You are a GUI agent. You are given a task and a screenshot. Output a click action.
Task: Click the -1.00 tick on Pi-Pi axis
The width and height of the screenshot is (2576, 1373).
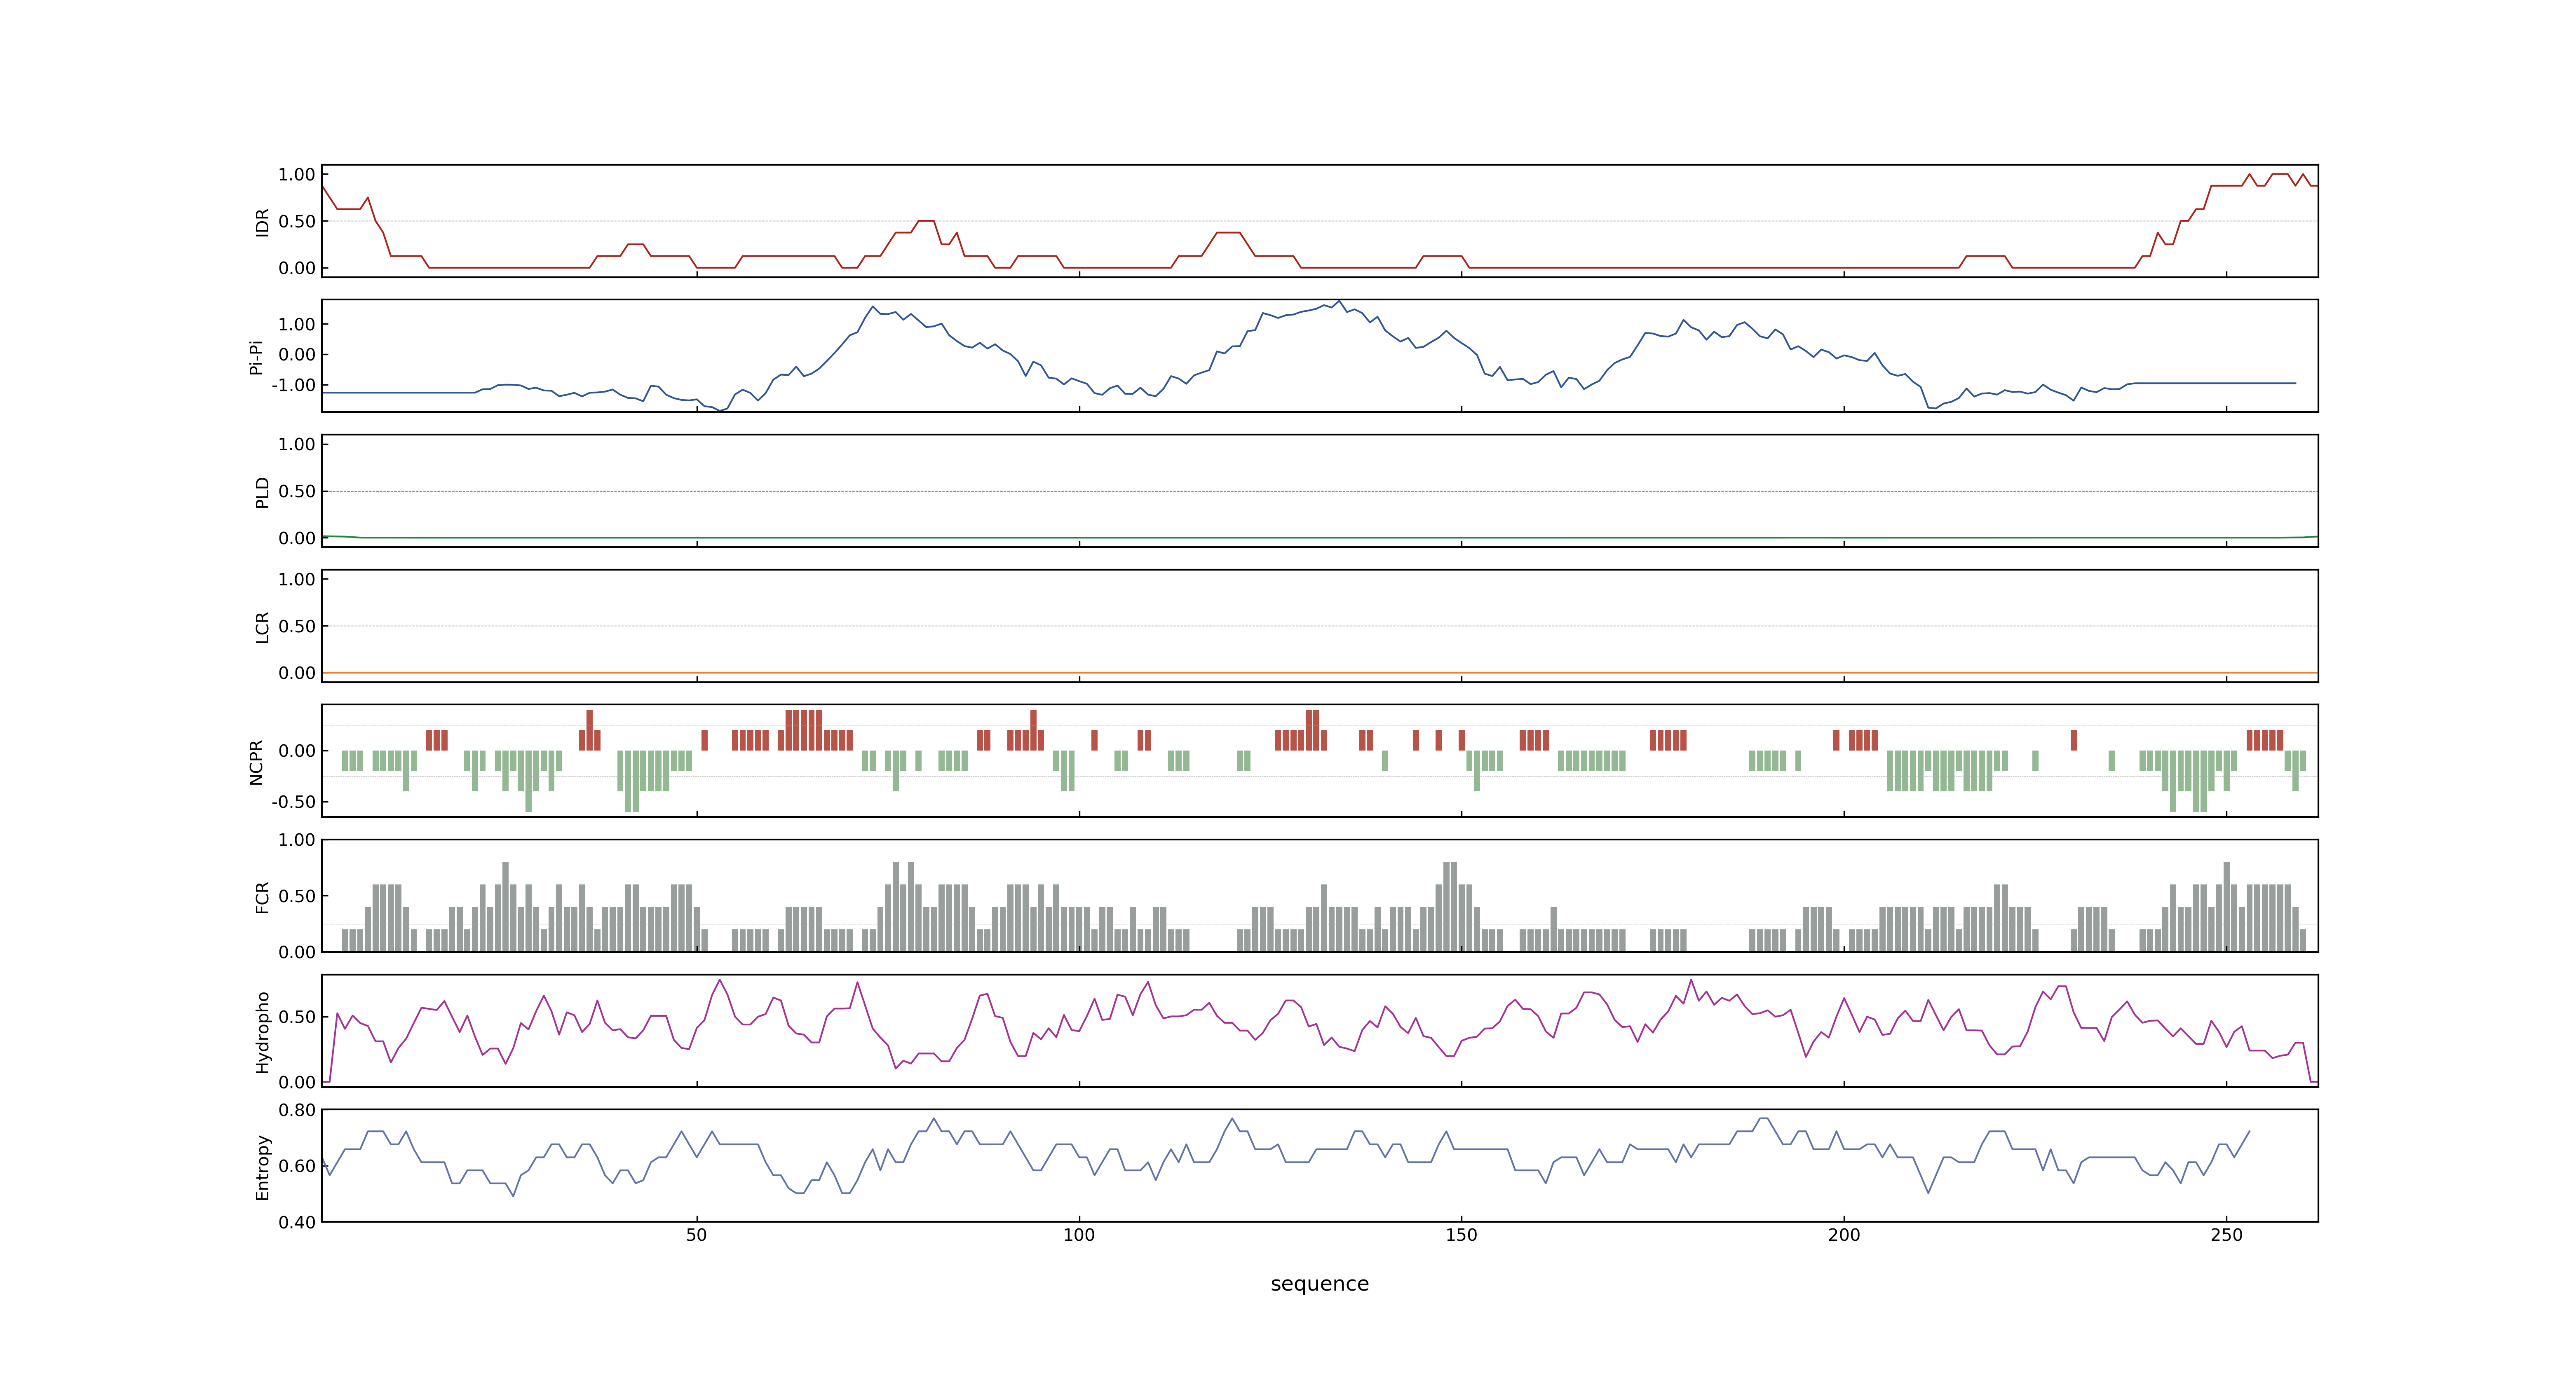pyautogui.click(x=293, y=385)
